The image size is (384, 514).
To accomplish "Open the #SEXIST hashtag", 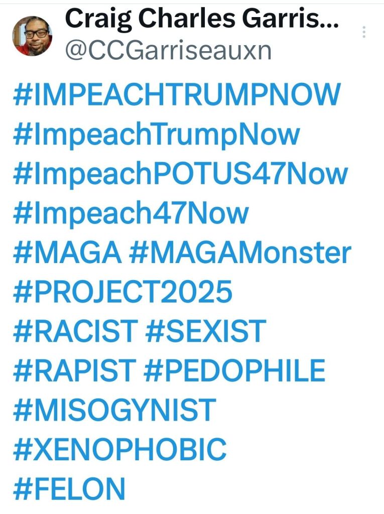I will pyautogui.click(x=205, y=331).
